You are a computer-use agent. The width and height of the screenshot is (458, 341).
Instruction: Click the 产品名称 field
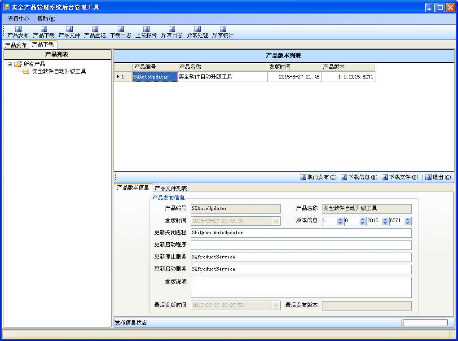click(x=367, y=209)
